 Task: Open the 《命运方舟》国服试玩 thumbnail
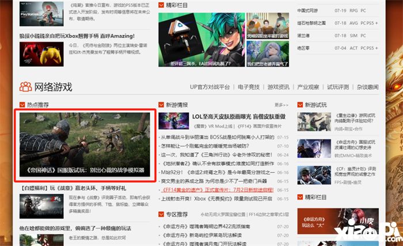coord(314,148)
